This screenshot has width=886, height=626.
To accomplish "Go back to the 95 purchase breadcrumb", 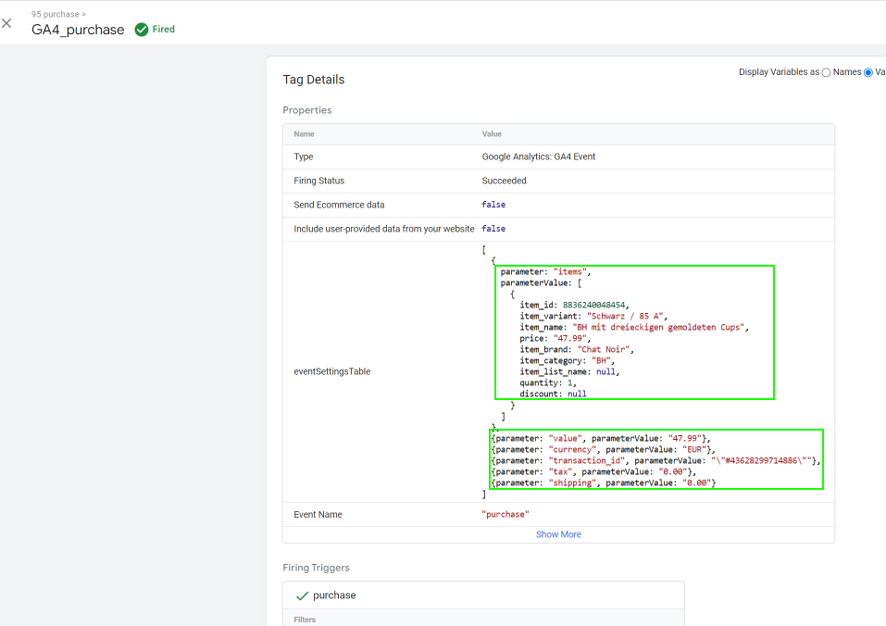I will pyautogui.click(x=55, y=14).
